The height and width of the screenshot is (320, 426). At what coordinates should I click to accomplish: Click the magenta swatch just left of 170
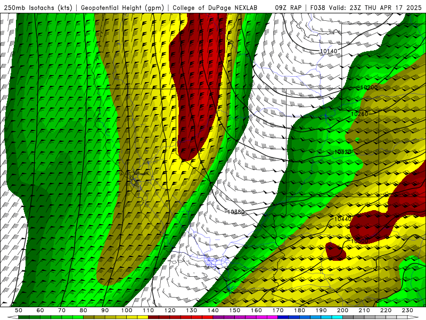point(273,317)
